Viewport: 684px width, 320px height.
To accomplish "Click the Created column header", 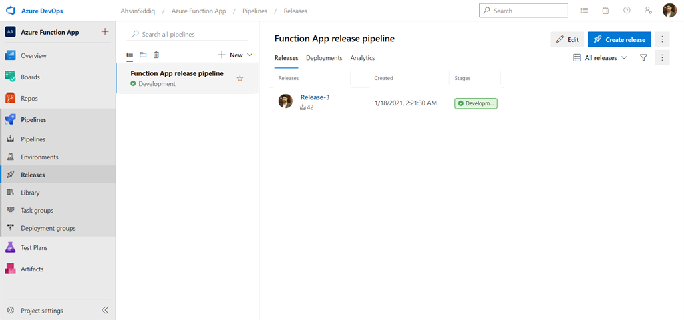I will pos(383,78).
